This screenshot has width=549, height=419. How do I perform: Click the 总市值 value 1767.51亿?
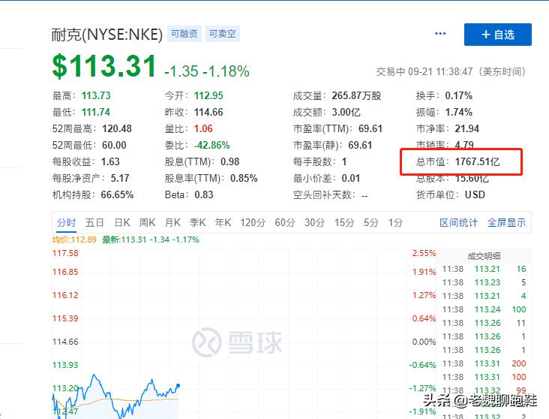coord(477,161)
